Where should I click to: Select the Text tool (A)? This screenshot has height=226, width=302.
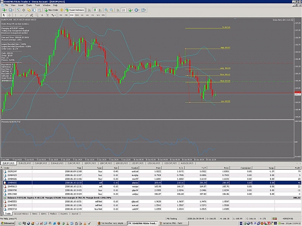(42, 15)
